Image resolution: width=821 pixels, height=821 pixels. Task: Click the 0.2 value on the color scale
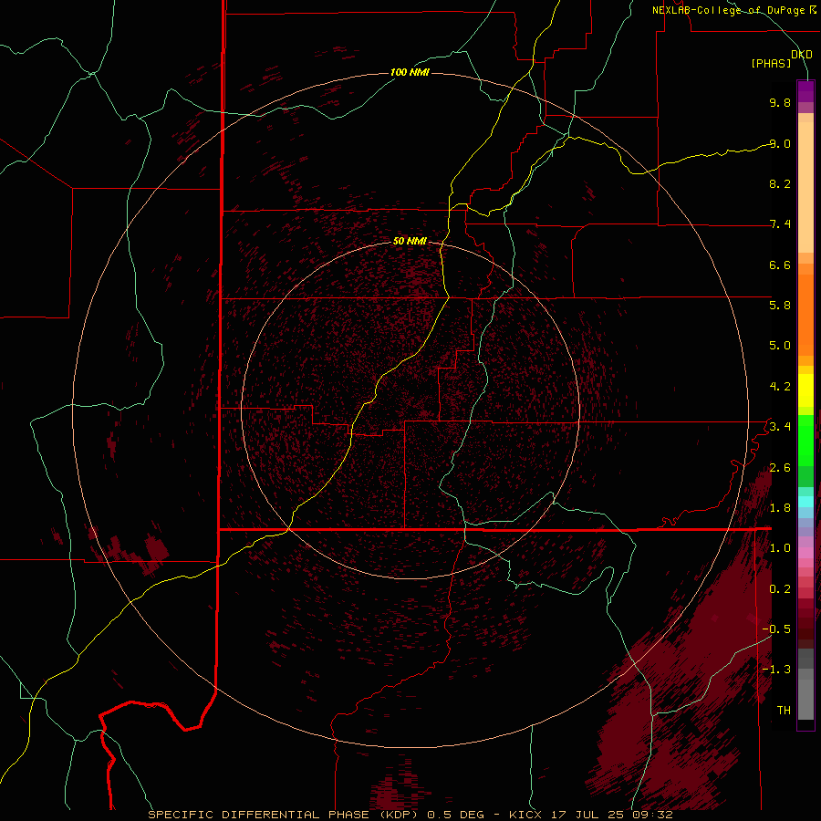[x=780, y=589]
